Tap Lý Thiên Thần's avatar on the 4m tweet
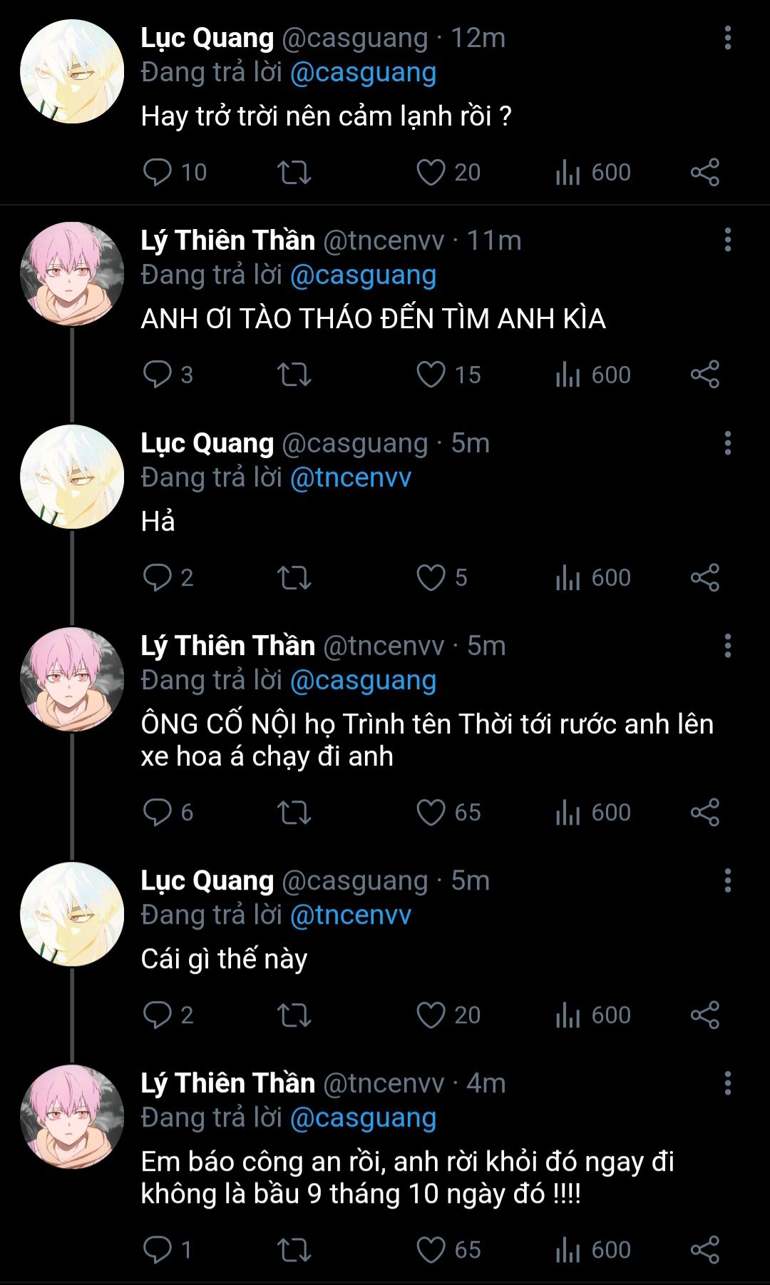The width and height of the screenshot is (770, 1285). click(x=72, y=1117)
